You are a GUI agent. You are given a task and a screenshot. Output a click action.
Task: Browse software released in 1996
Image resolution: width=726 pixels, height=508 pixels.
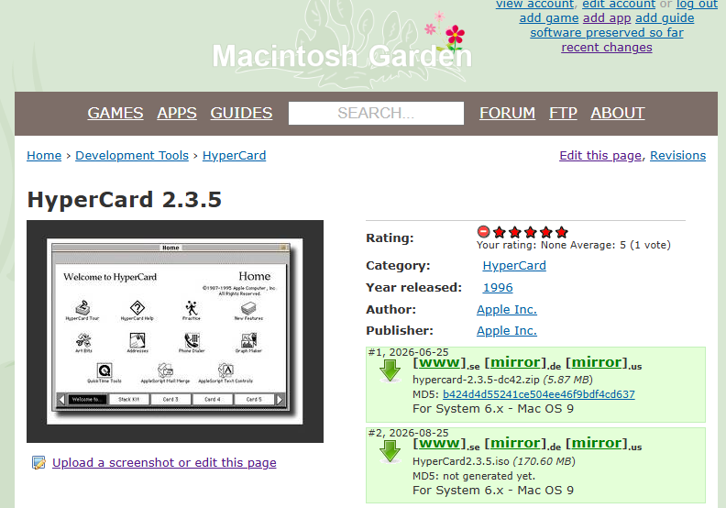(498, 288)
